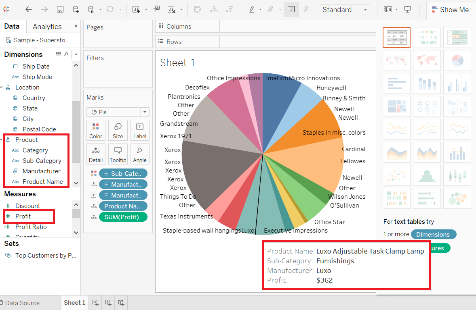Select the Sub-Category dimension

pyautogui.click(x=42, y=161)
